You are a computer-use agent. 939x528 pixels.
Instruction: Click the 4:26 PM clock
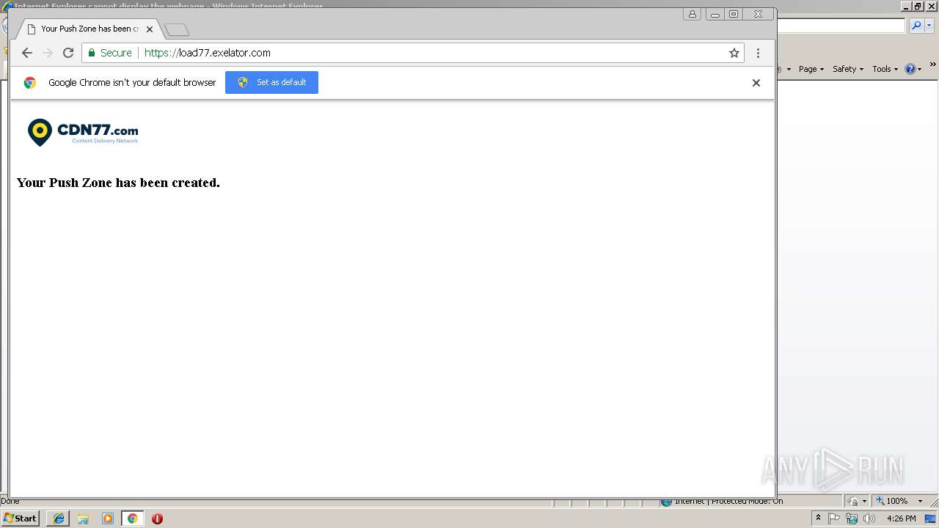901,518
